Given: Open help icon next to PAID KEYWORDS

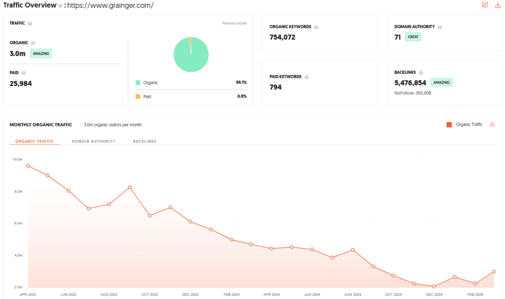Looking at the screenshot, I should tap(307, 77).
